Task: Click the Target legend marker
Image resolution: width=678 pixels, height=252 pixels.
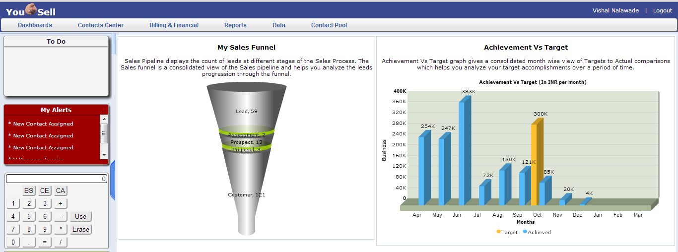Action: click(498, 232)
